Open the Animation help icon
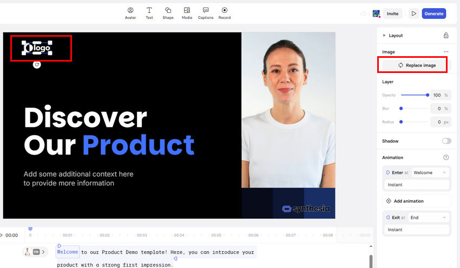Image resolution: width=460 pixels, height=268 pixels. (x=446, y=157)
